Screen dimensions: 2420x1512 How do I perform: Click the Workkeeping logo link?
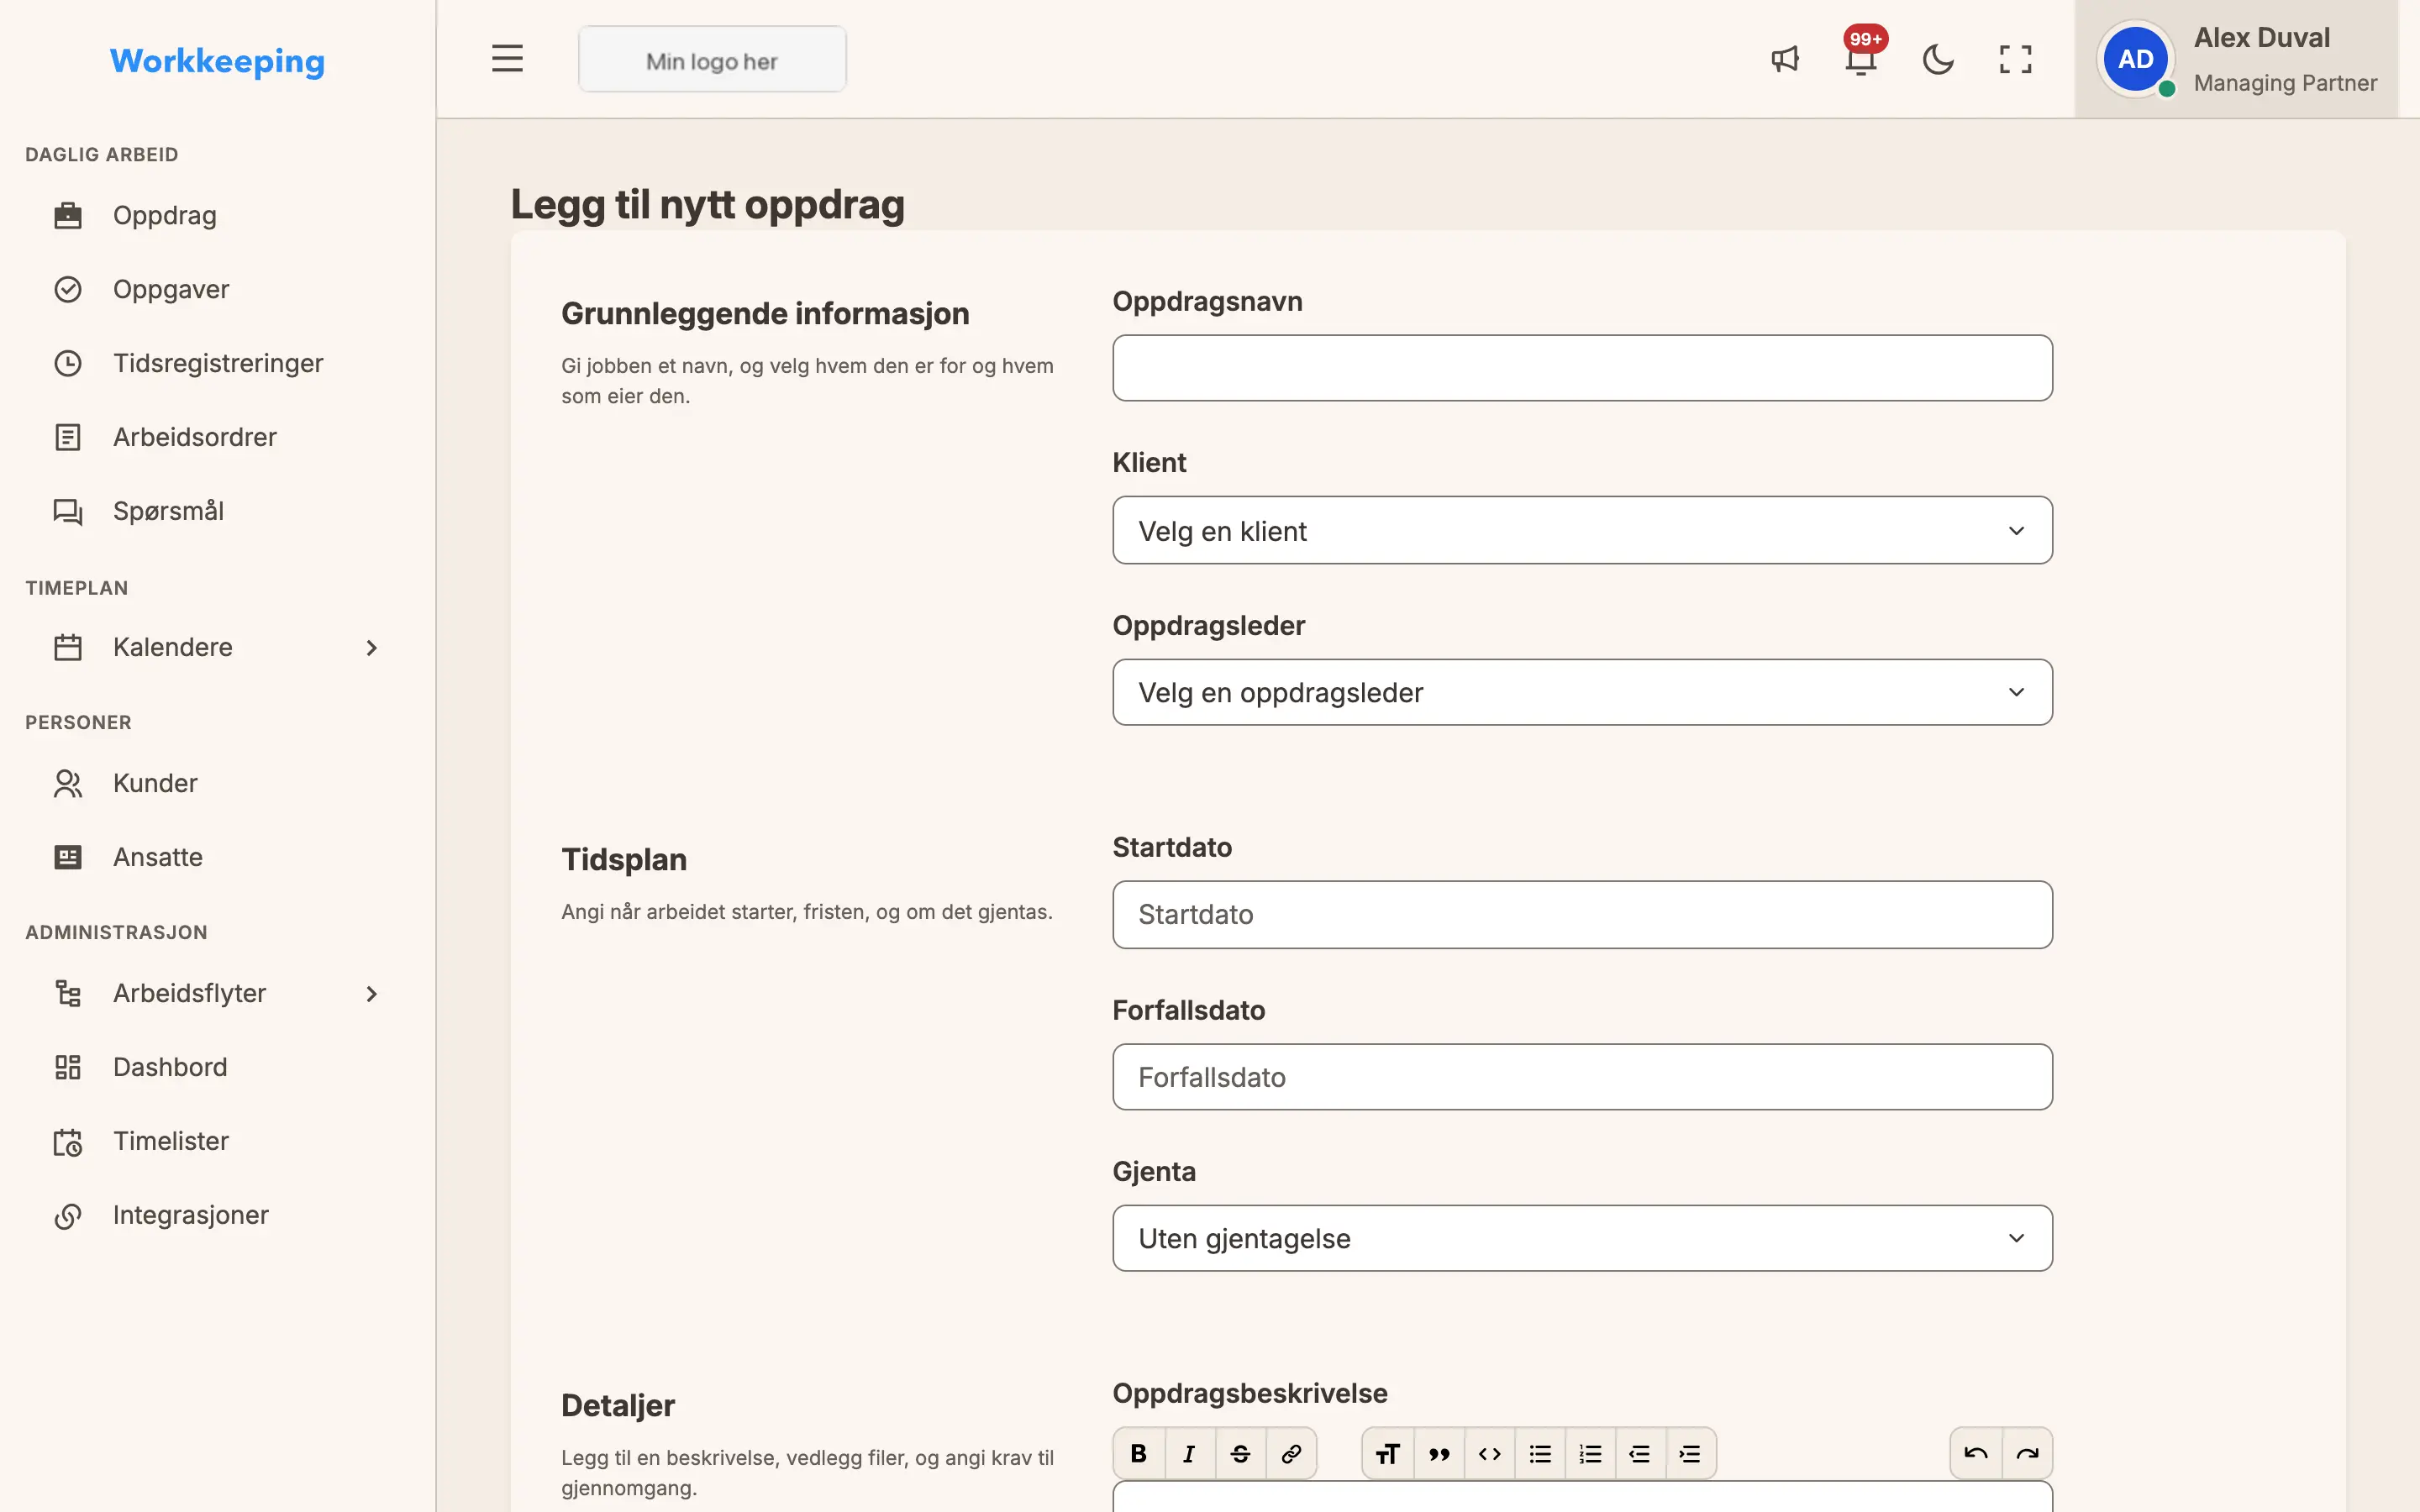pos(217,61)
